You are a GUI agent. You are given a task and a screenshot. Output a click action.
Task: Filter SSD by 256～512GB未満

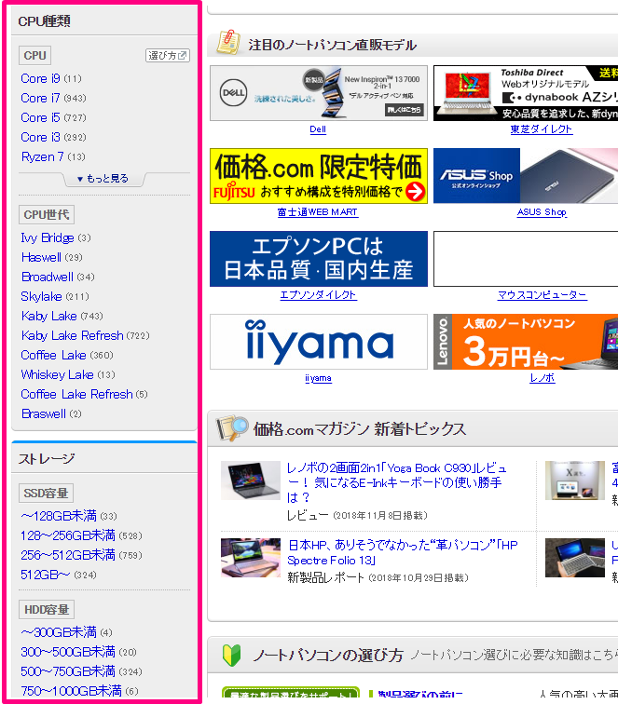[x=68, y=555]
